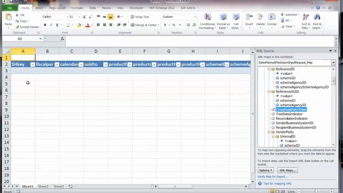Image resolution: width=343 pixels, height=193 pixels.
Task: Switch to the Insert ribbon tab
Action: [39, 8]
